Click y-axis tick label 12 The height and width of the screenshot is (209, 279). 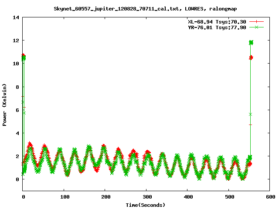pos(16,40)
